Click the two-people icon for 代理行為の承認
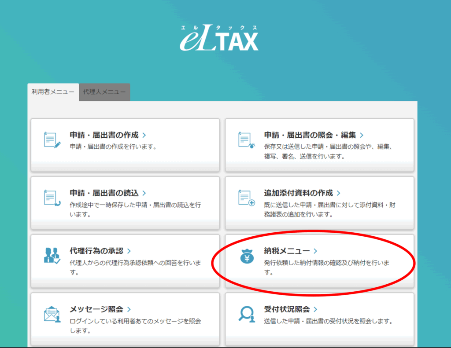This screenshot has height=348, width=451. (x=52, y=256)
